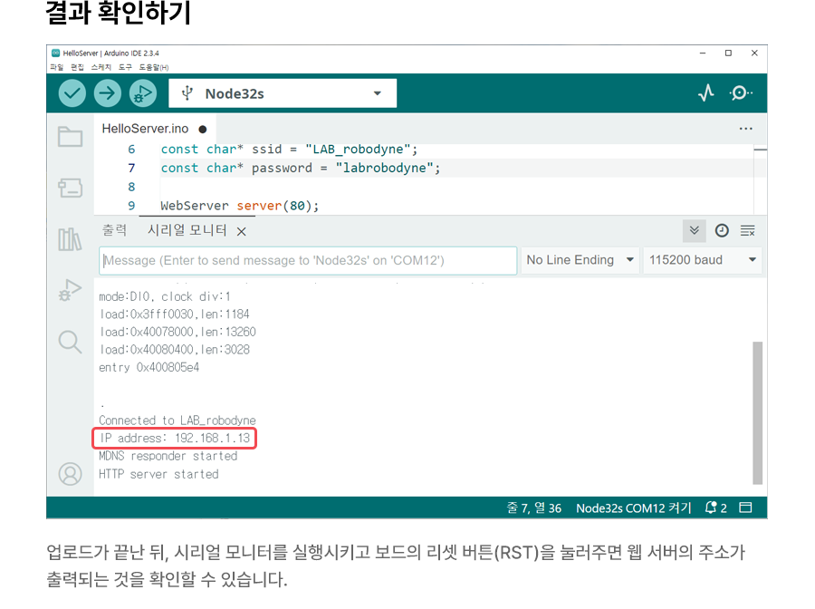Click the serial message input field

[x=308, y=260]
